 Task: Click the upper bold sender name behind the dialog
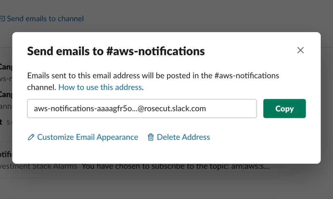coord(6,67)
